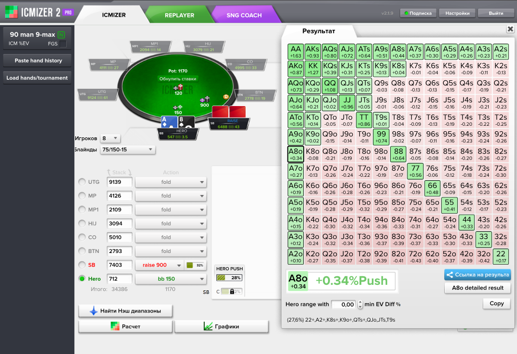Click the share icon on Ссылка на результат
The width and height of the screenshot is (517, 354).
[449, 275]
